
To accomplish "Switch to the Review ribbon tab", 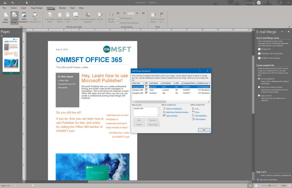I will coord(62,8).
